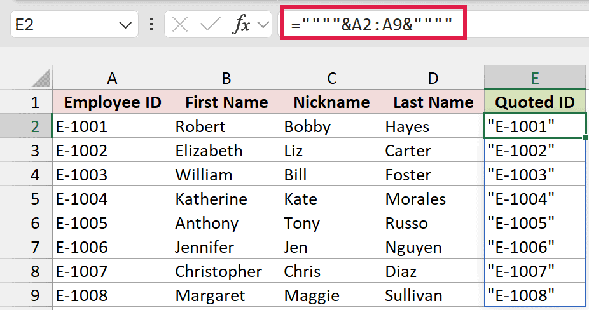Select the cell 'Christopher'
Image resolution: width=589 pixels, height=310 pixels.
click(x=226, y=271)
